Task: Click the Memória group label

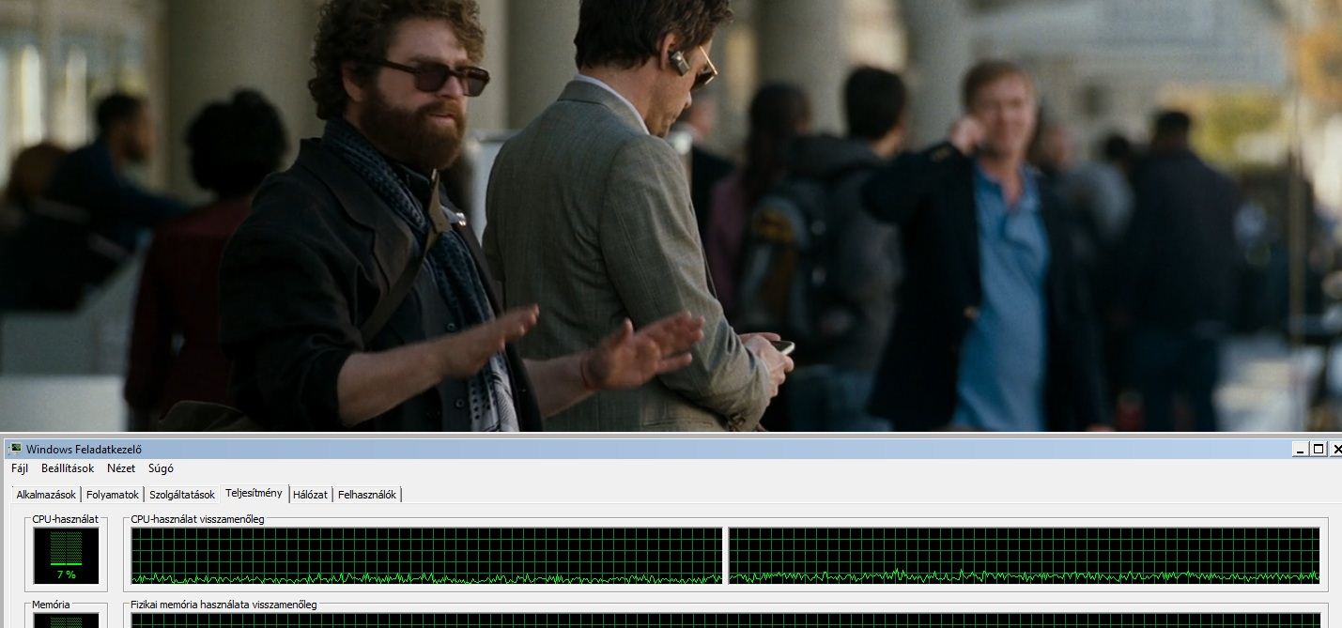Action: (51, 605)
